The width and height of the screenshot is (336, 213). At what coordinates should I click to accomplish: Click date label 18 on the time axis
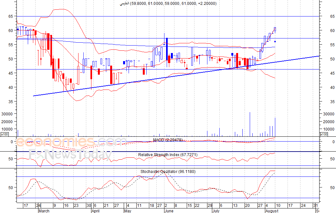152,206
